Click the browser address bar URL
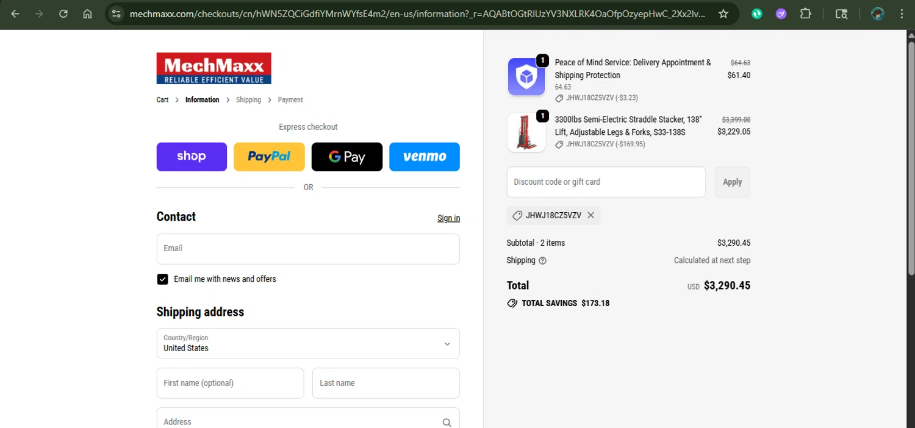This screenshot has width=915, height=428. point(417,13)
